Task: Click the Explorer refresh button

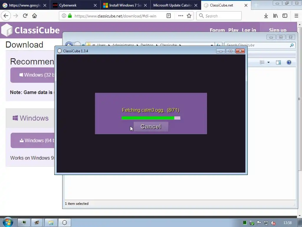Action: click(x=219, y=45)
